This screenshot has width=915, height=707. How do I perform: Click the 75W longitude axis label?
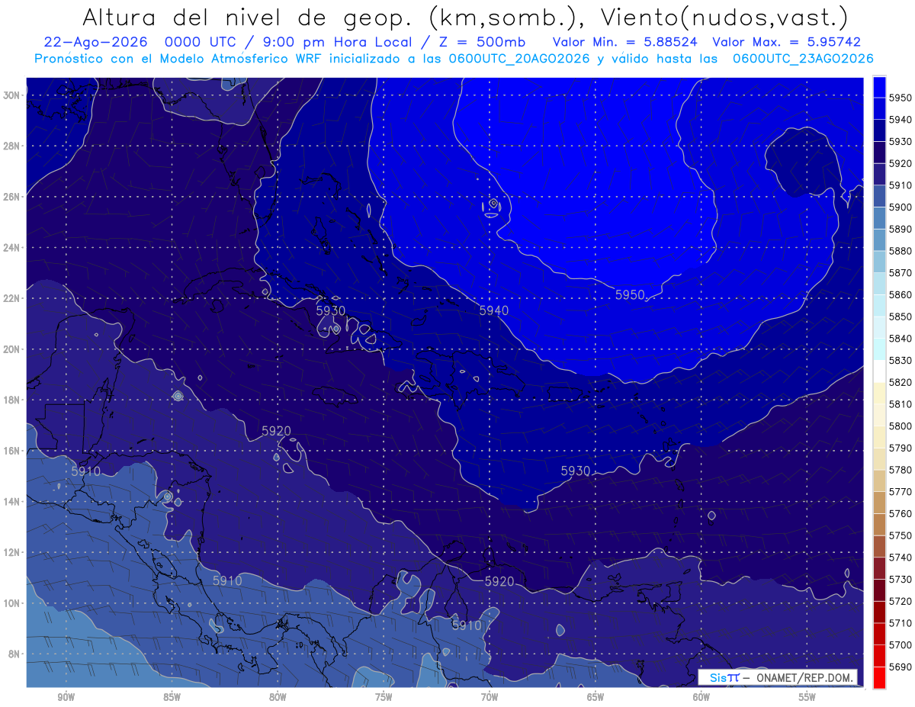coord(384,697)
